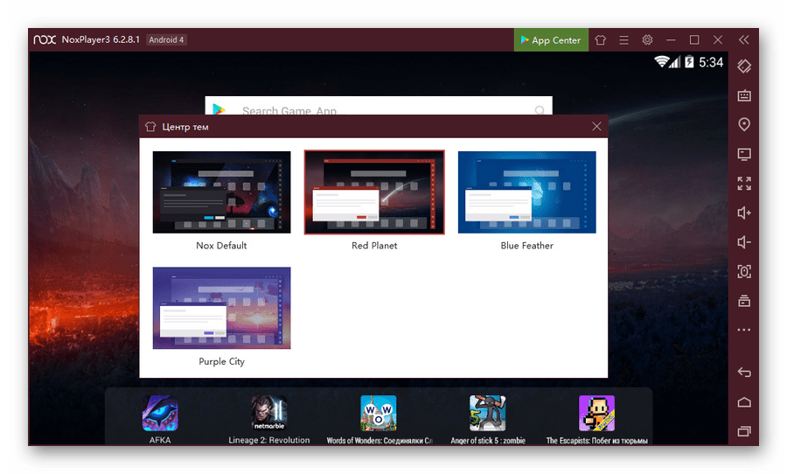Click the magnifier icon in search bar
This screenshot has width=787, height=474.
540,109
